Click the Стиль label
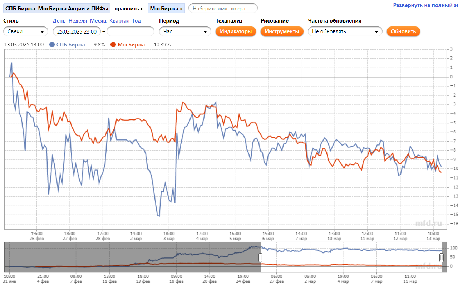 [11, 21]
